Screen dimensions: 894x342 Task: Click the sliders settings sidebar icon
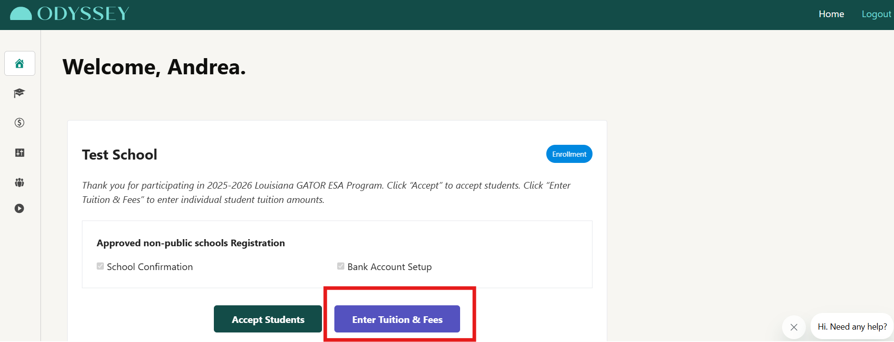pyautogui.click(x=20, y=152)
